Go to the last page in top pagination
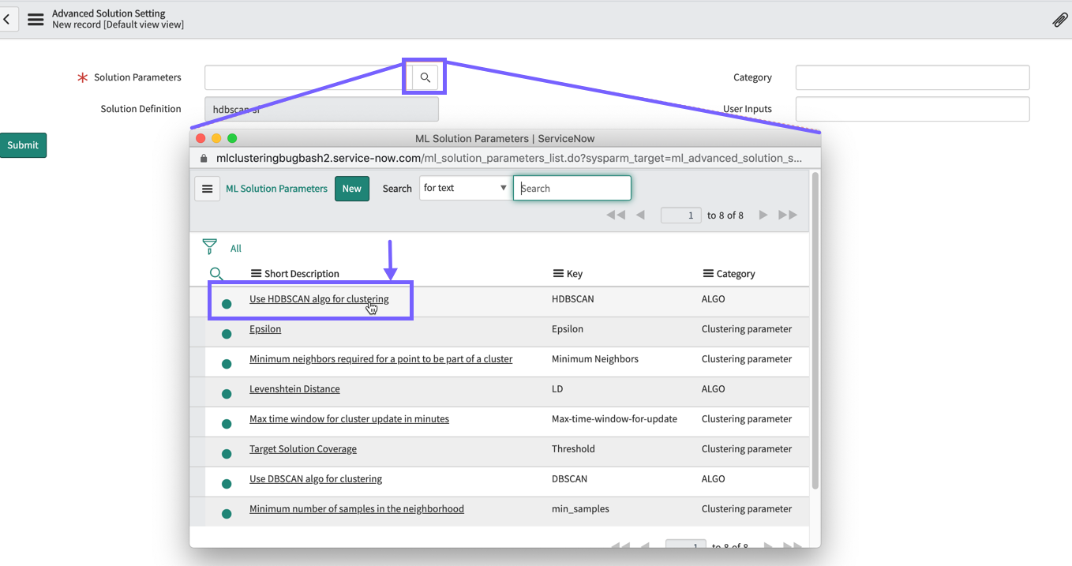 coord(788,215)
